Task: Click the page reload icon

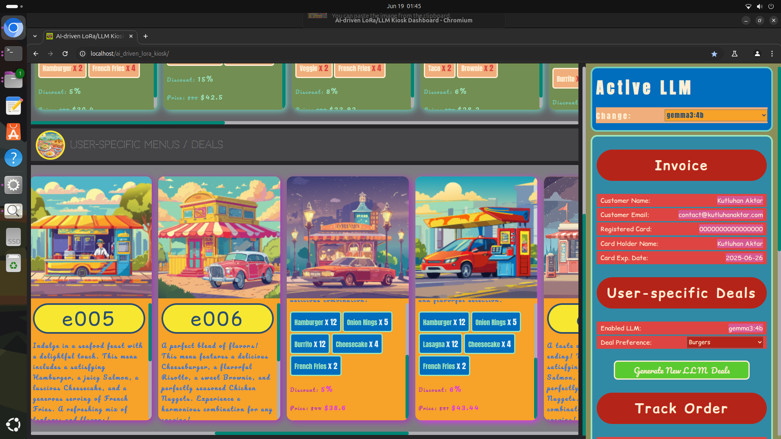Action: [65, 54]
